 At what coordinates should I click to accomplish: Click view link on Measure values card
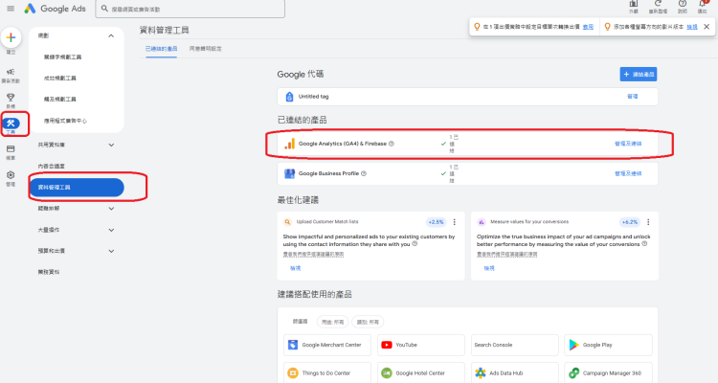coord(489,268)
